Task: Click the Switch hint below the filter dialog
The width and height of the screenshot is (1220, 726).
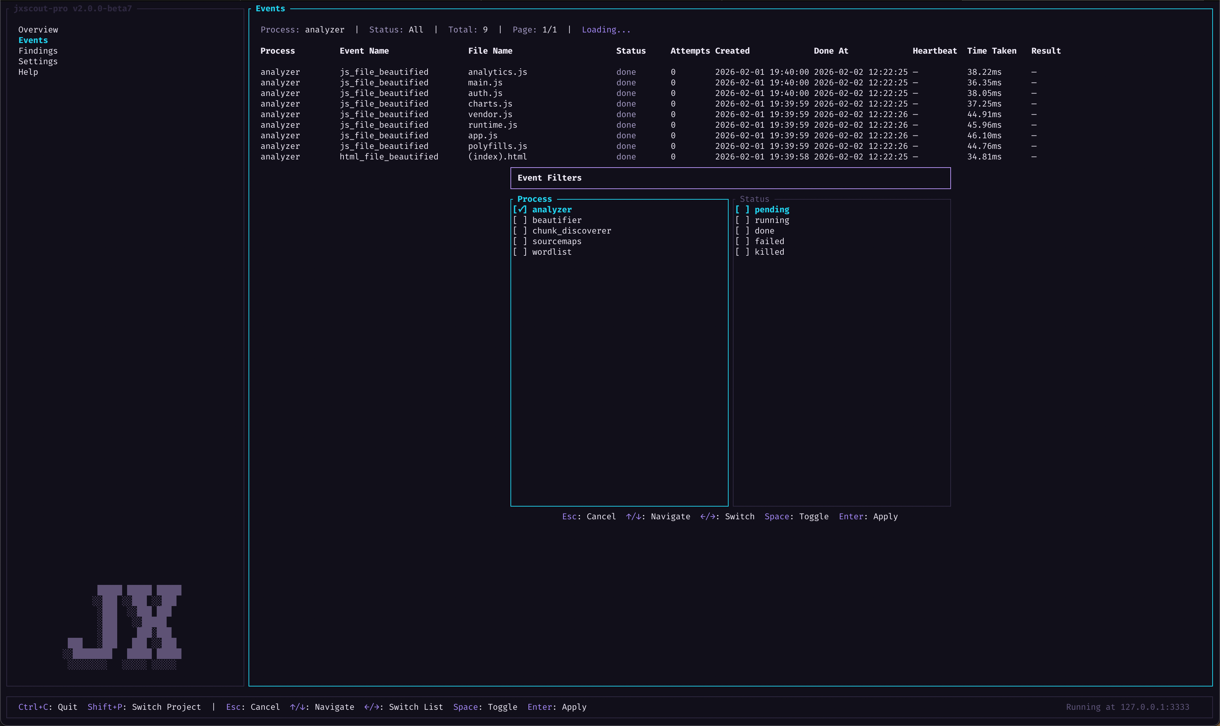Action: [728, 516]
